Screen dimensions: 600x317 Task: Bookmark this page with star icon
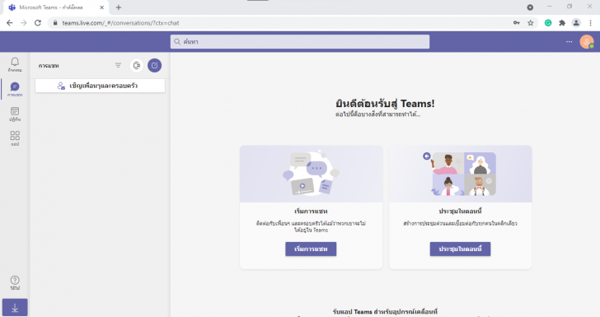(x=531, y=23)
